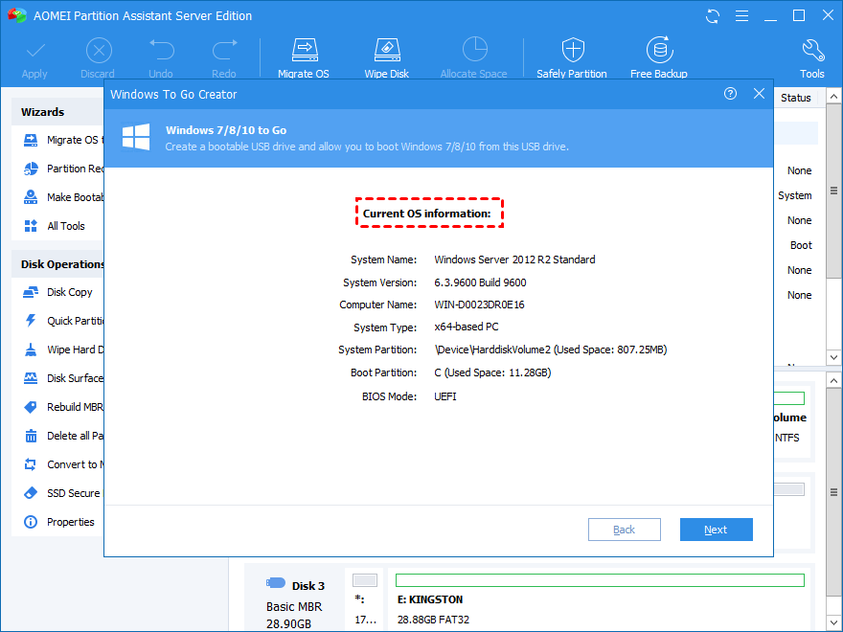
Task: Select the Make Bootable Media wizard
Action: [63, 197]
